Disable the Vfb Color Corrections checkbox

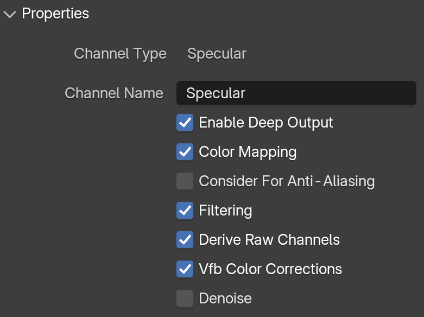[185, 269]
